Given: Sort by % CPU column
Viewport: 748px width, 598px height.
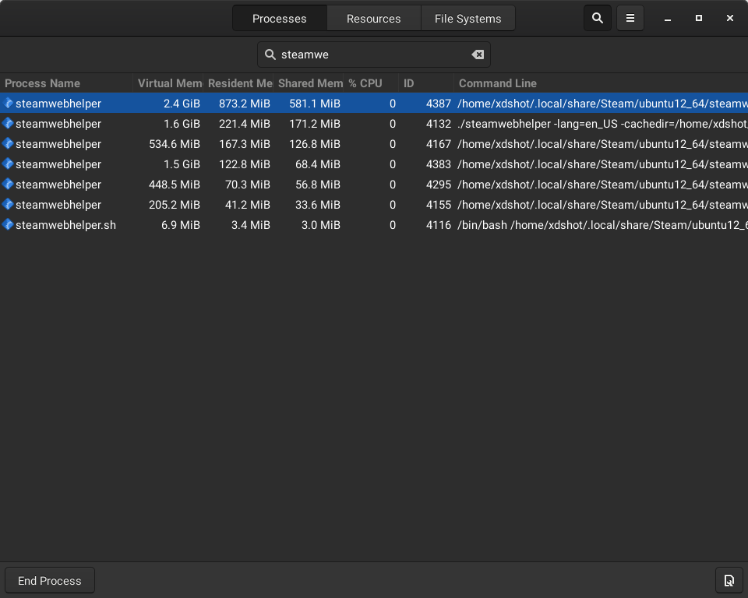Looking at the screenshot, I should (371, 83).
